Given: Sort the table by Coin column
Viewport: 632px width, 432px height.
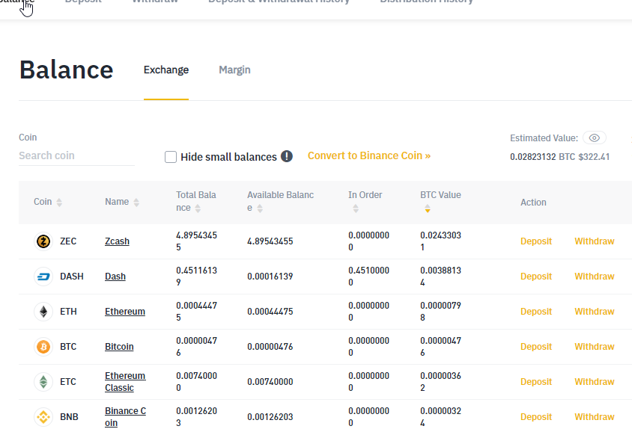Looking at the screenshot, I should (x=59, y=203).
